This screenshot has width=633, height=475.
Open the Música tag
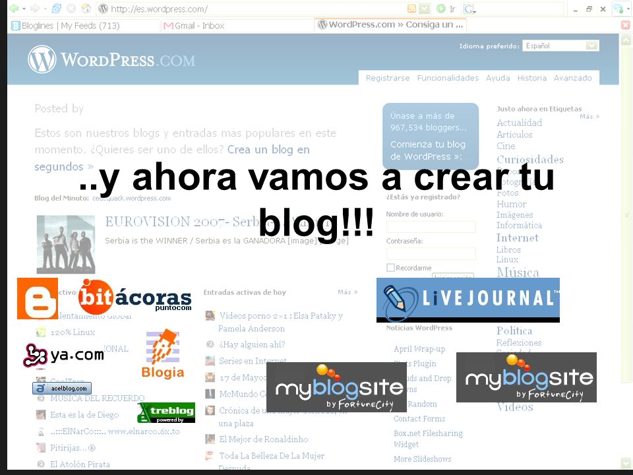point(518,272)
